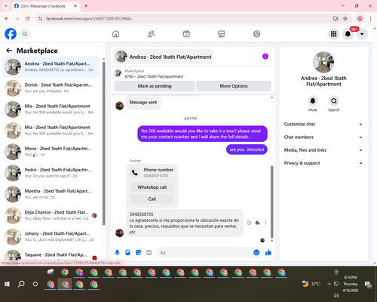The height and width of the screenshot is (302, 377).
Task: Click the Call button under phone number
Action: pyautogui.click(x=152, y=199)
